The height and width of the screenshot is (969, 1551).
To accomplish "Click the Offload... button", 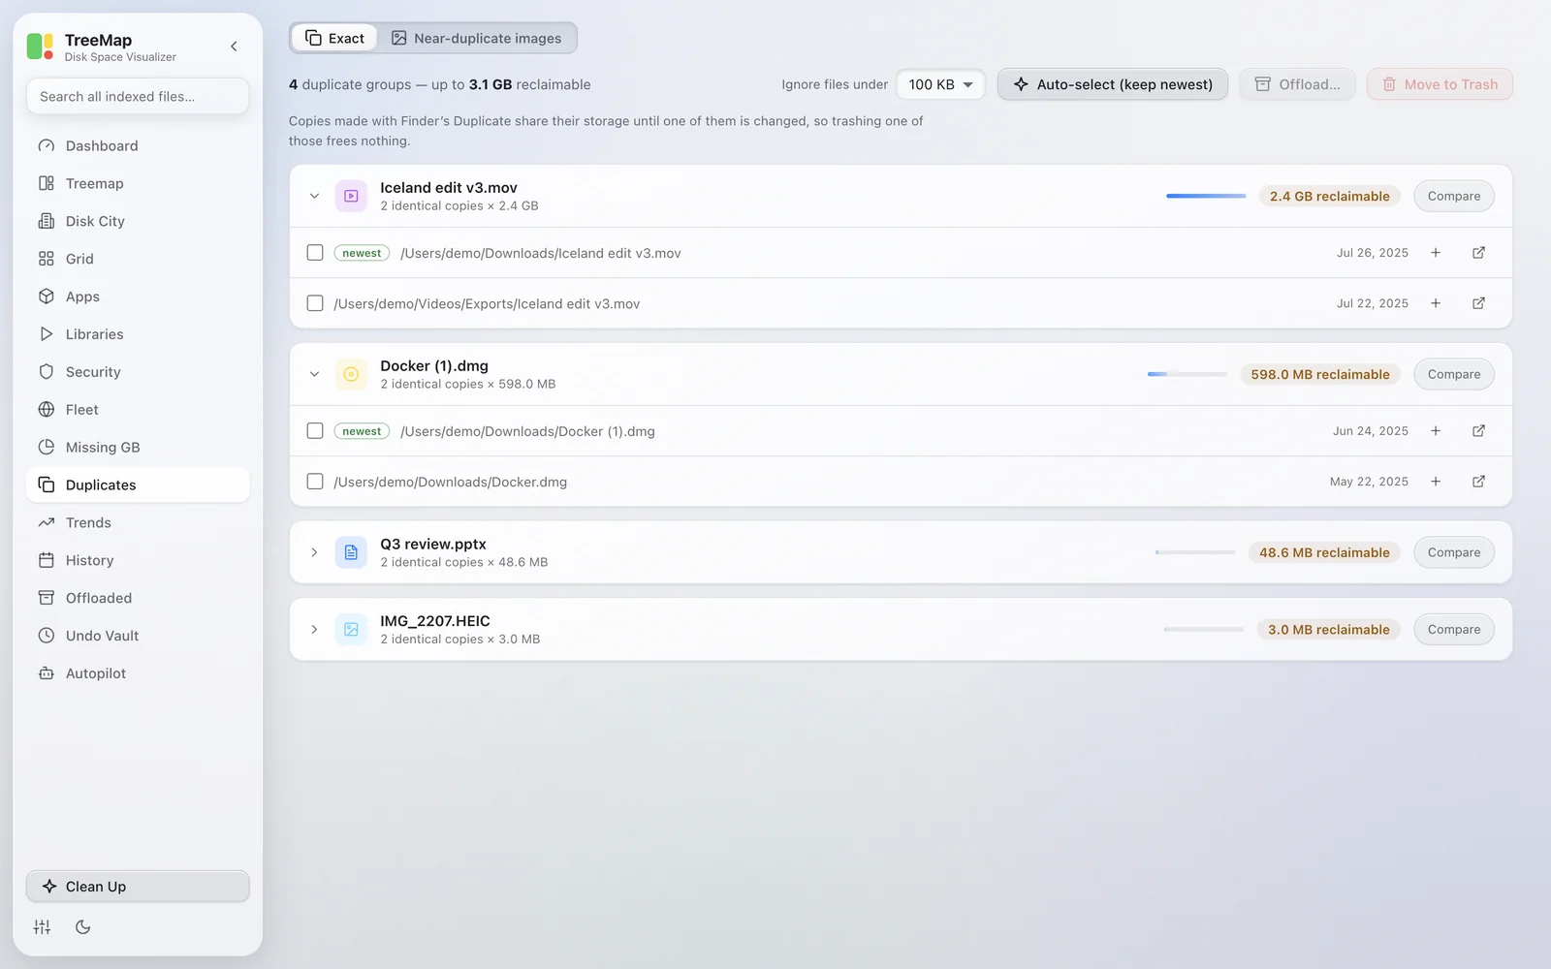I will (x=1297, y=84).
